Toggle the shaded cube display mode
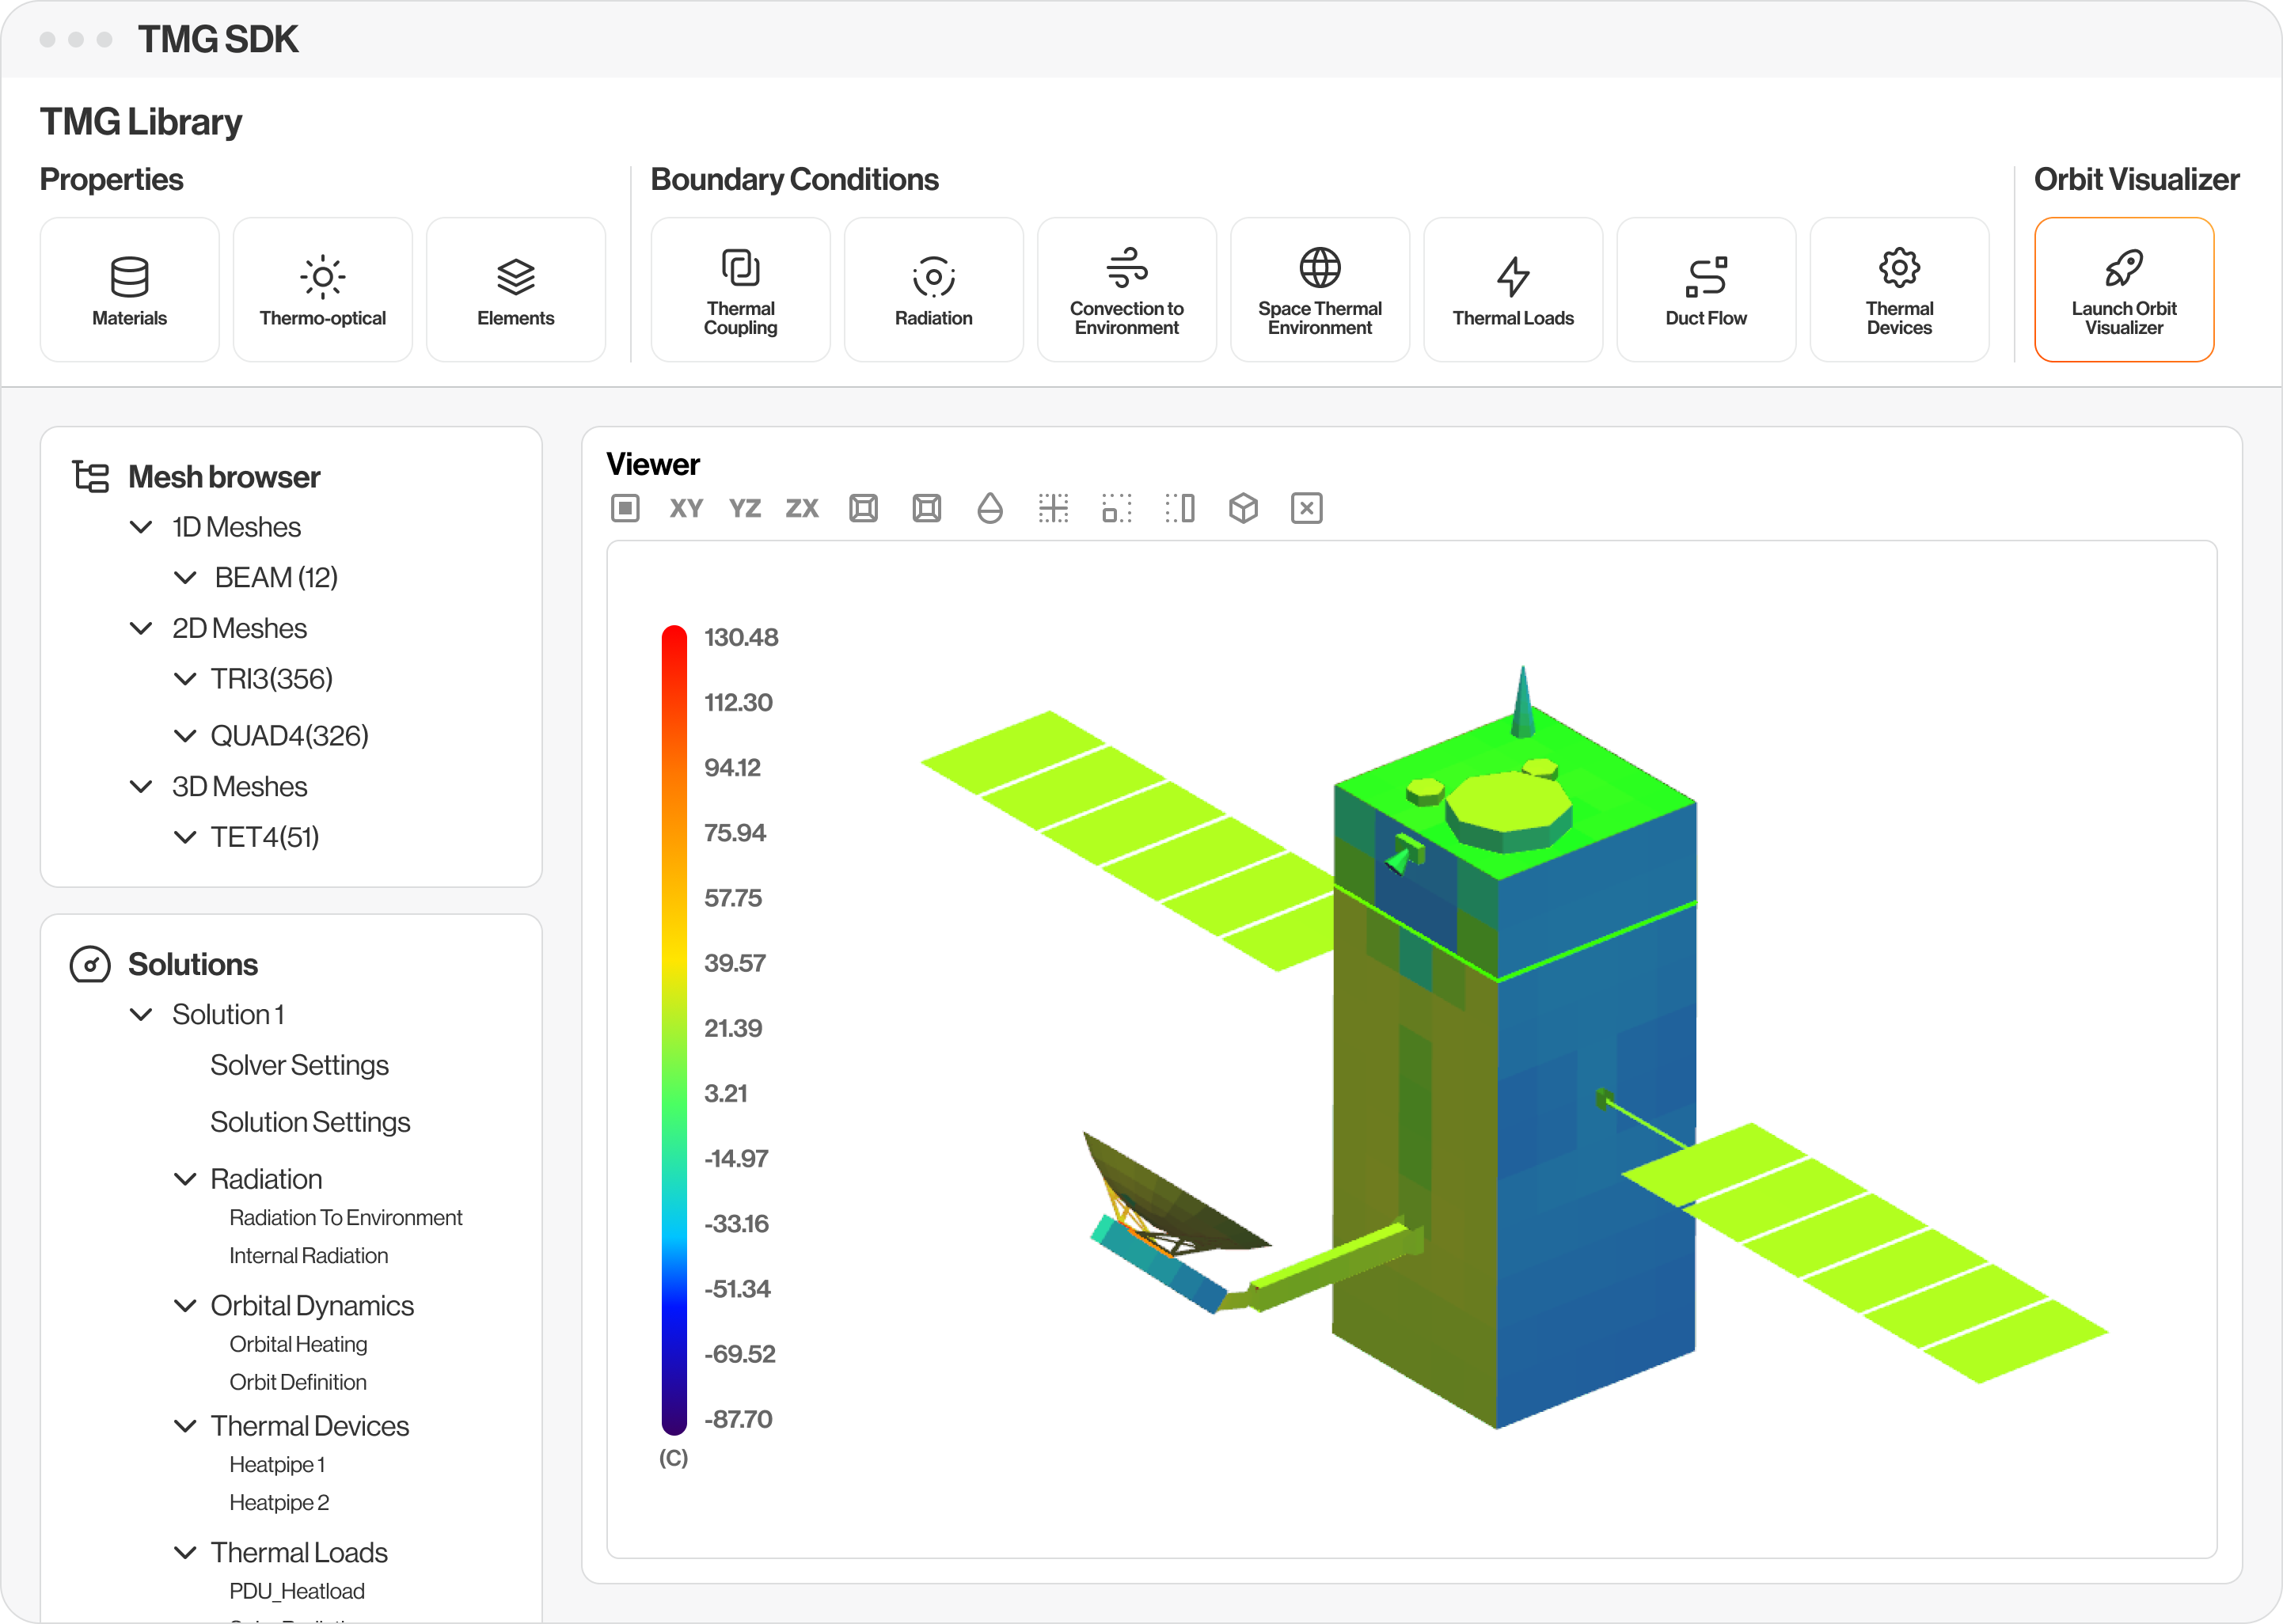The height and width of the screenshot is (1624, 2283). click(863, 508)
